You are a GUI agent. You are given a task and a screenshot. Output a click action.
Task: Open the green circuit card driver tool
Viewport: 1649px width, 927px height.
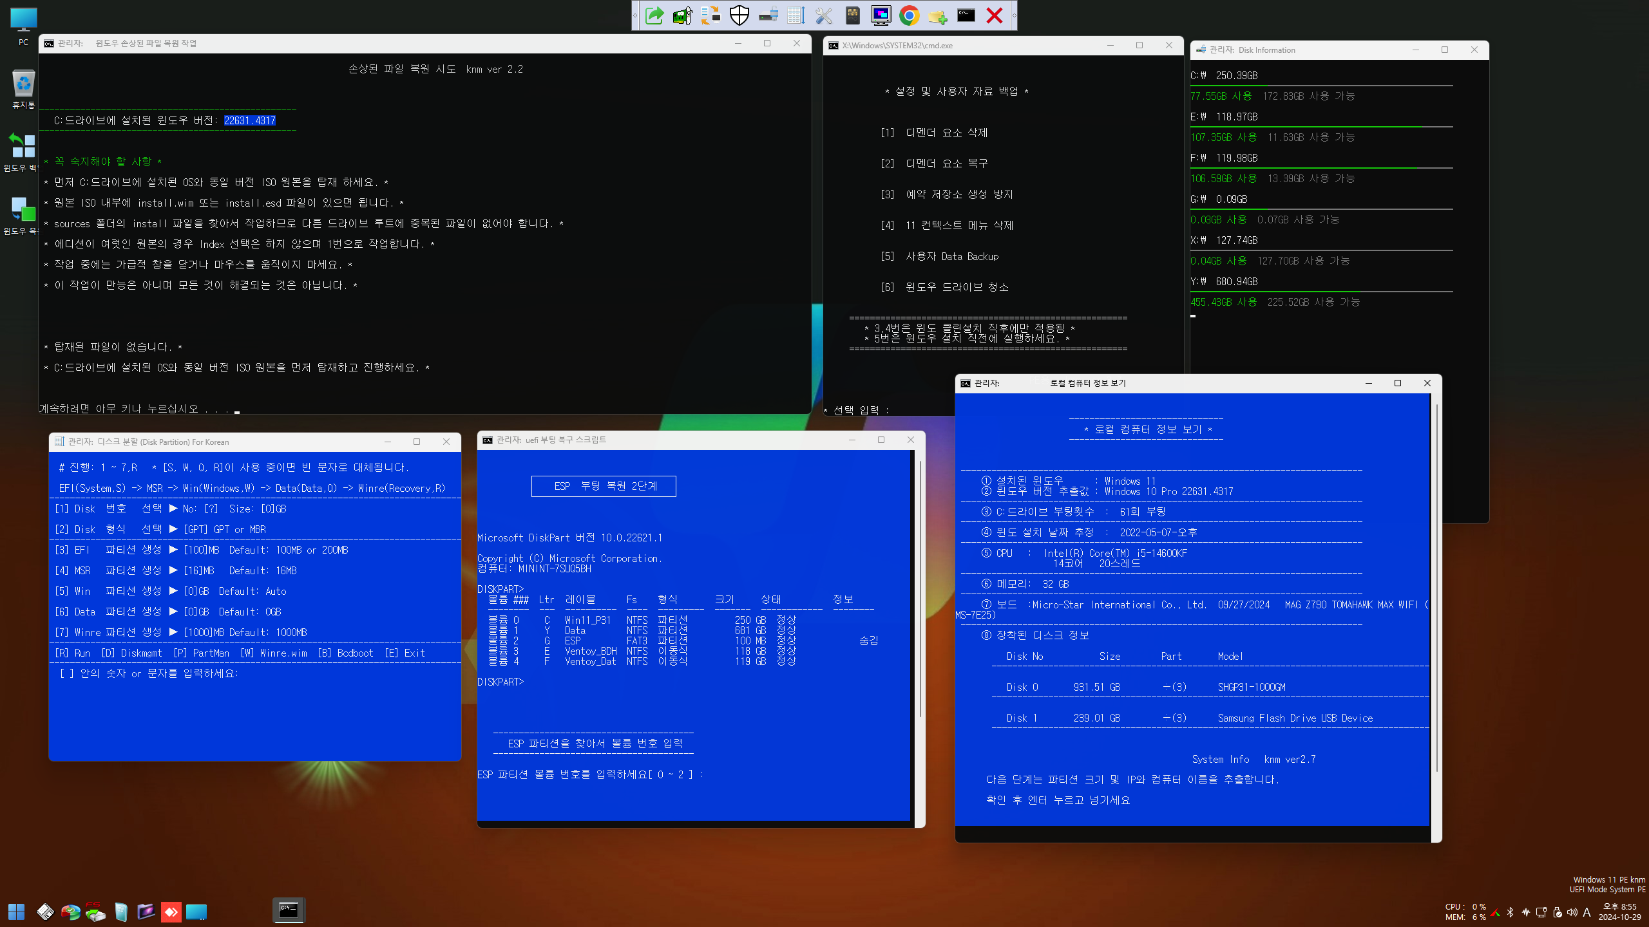[683, 15]
